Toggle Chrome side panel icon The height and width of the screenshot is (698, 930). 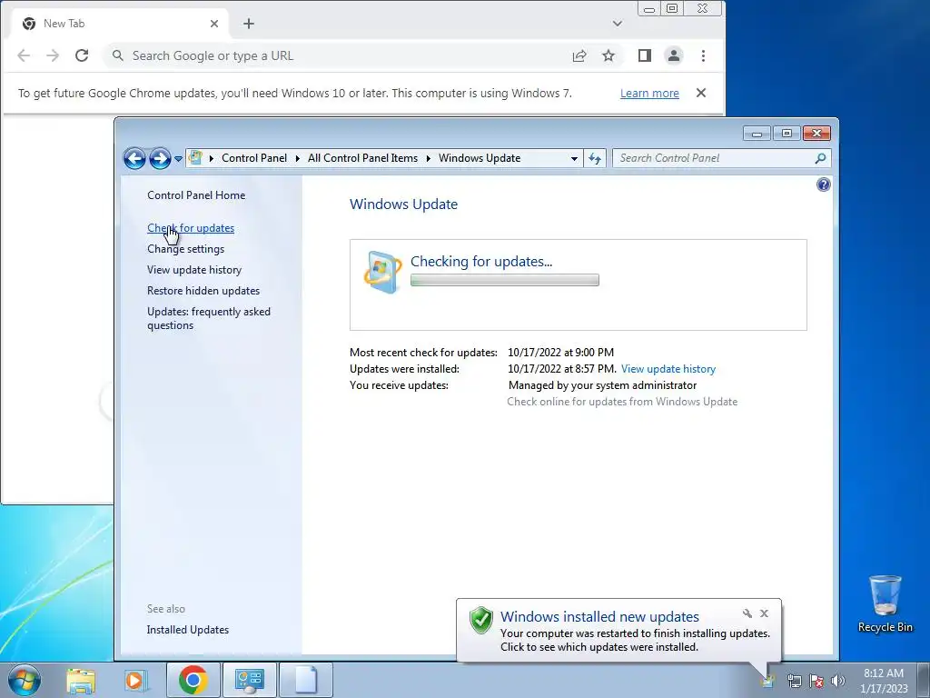point(645,55)
